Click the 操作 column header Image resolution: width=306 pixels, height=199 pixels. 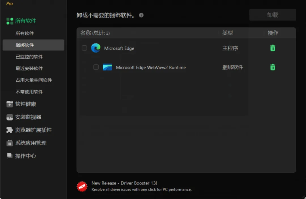(x=273, y=33)
